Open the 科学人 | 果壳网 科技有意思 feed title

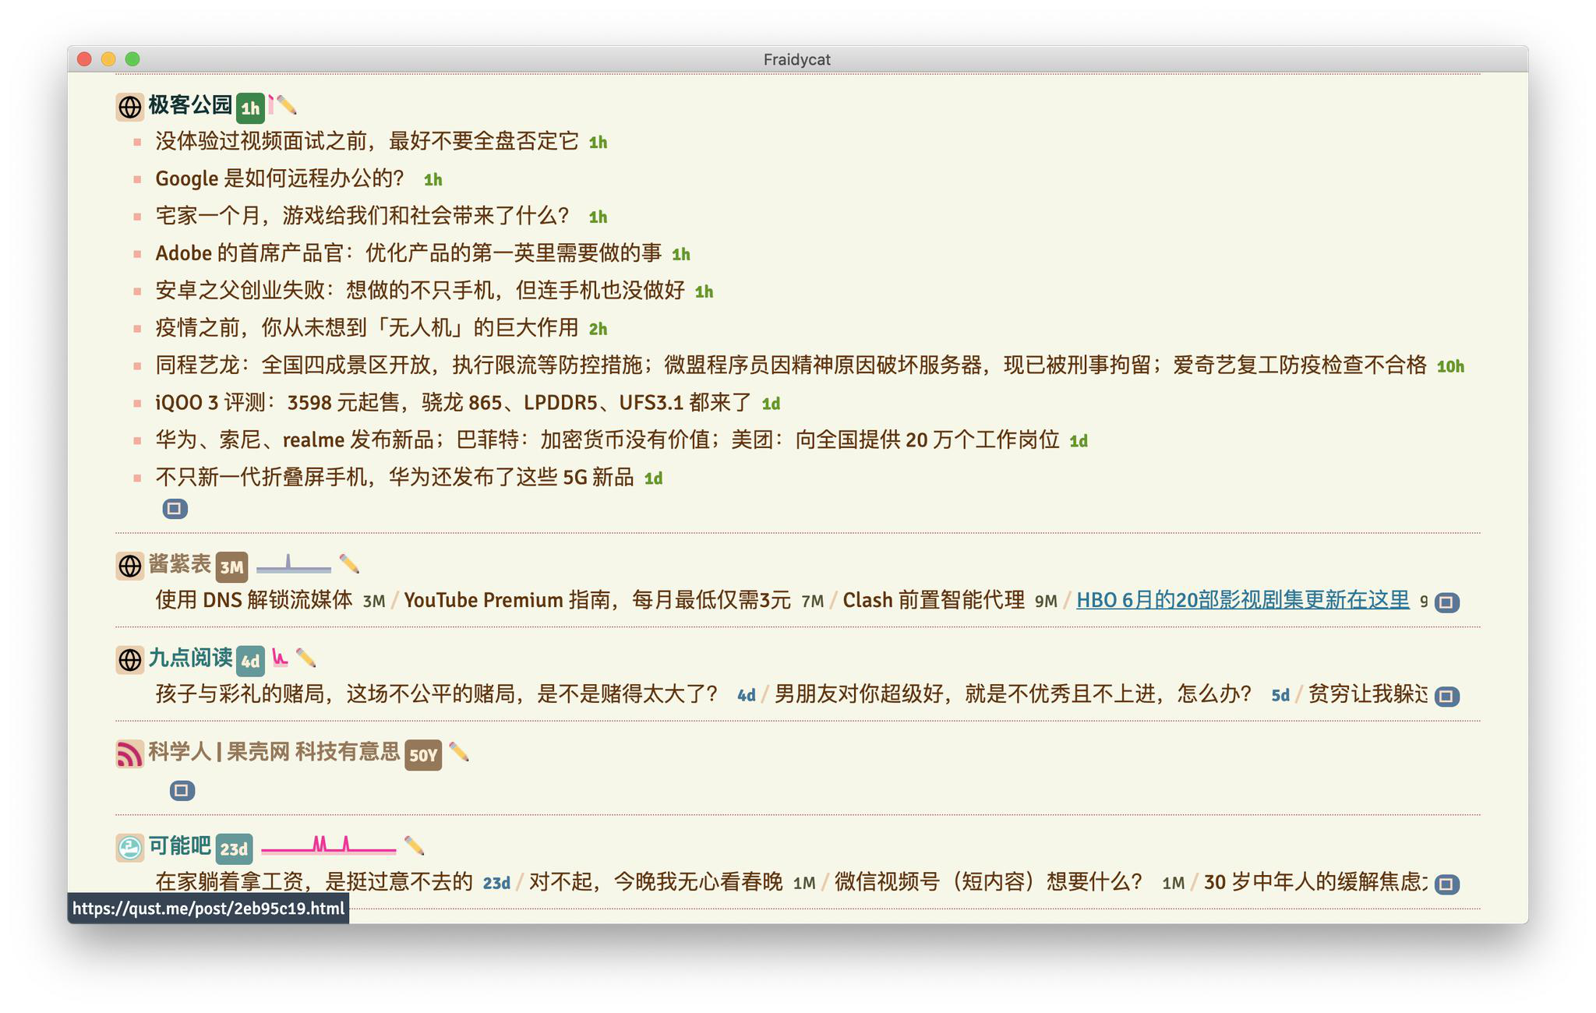pyautogui.click(x=274, y=751)
